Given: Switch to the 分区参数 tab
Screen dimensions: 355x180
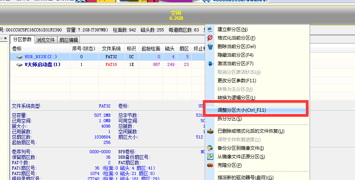Looking at the screenshot, I should point(22,40).
